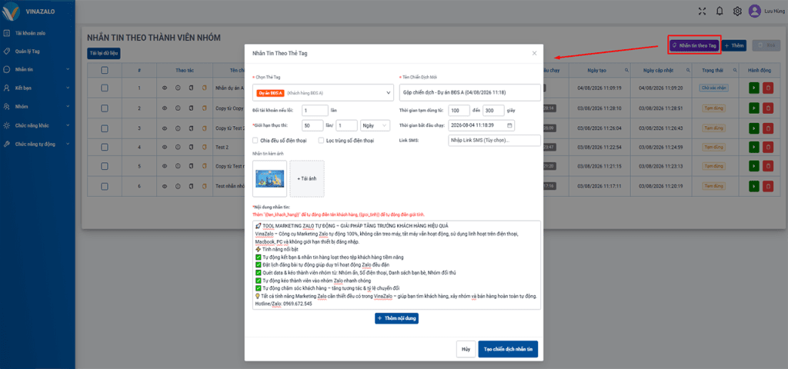The image size is (788, 369).
Task: Expand the Chức năng khác sidebar menu
Action: coord(38,125)
